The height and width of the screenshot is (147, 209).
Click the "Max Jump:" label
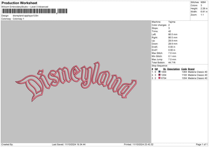(157, 59)
